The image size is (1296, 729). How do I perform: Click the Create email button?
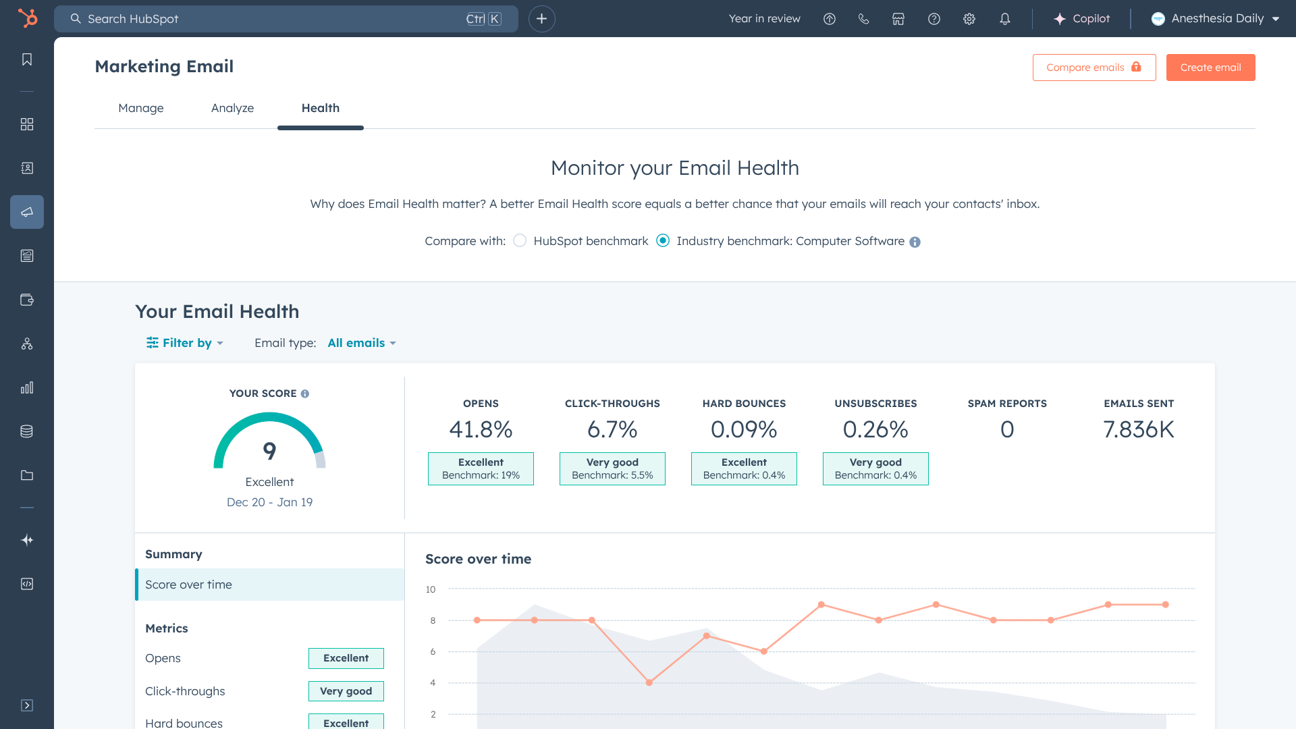[x=1210, y=67]
